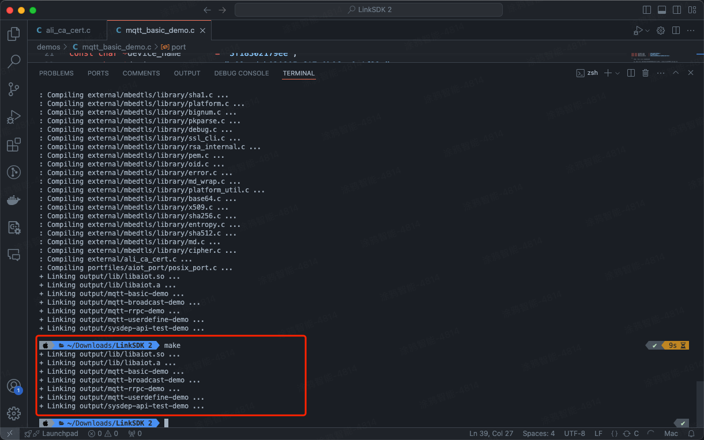
Task: Click Ln 39, Col 27 cursor position
Action: 491,434
